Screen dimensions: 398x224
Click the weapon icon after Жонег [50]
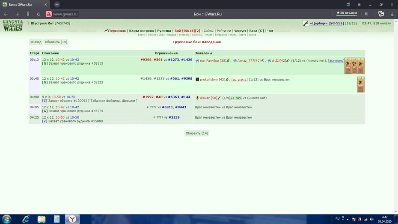pos(219,98)
